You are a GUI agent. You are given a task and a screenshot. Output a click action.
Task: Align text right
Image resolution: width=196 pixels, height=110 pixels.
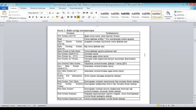[75, 17]
